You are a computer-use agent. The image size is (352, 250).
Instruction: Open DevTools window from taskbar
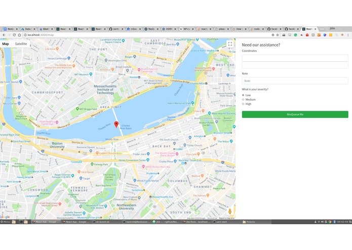197,222
